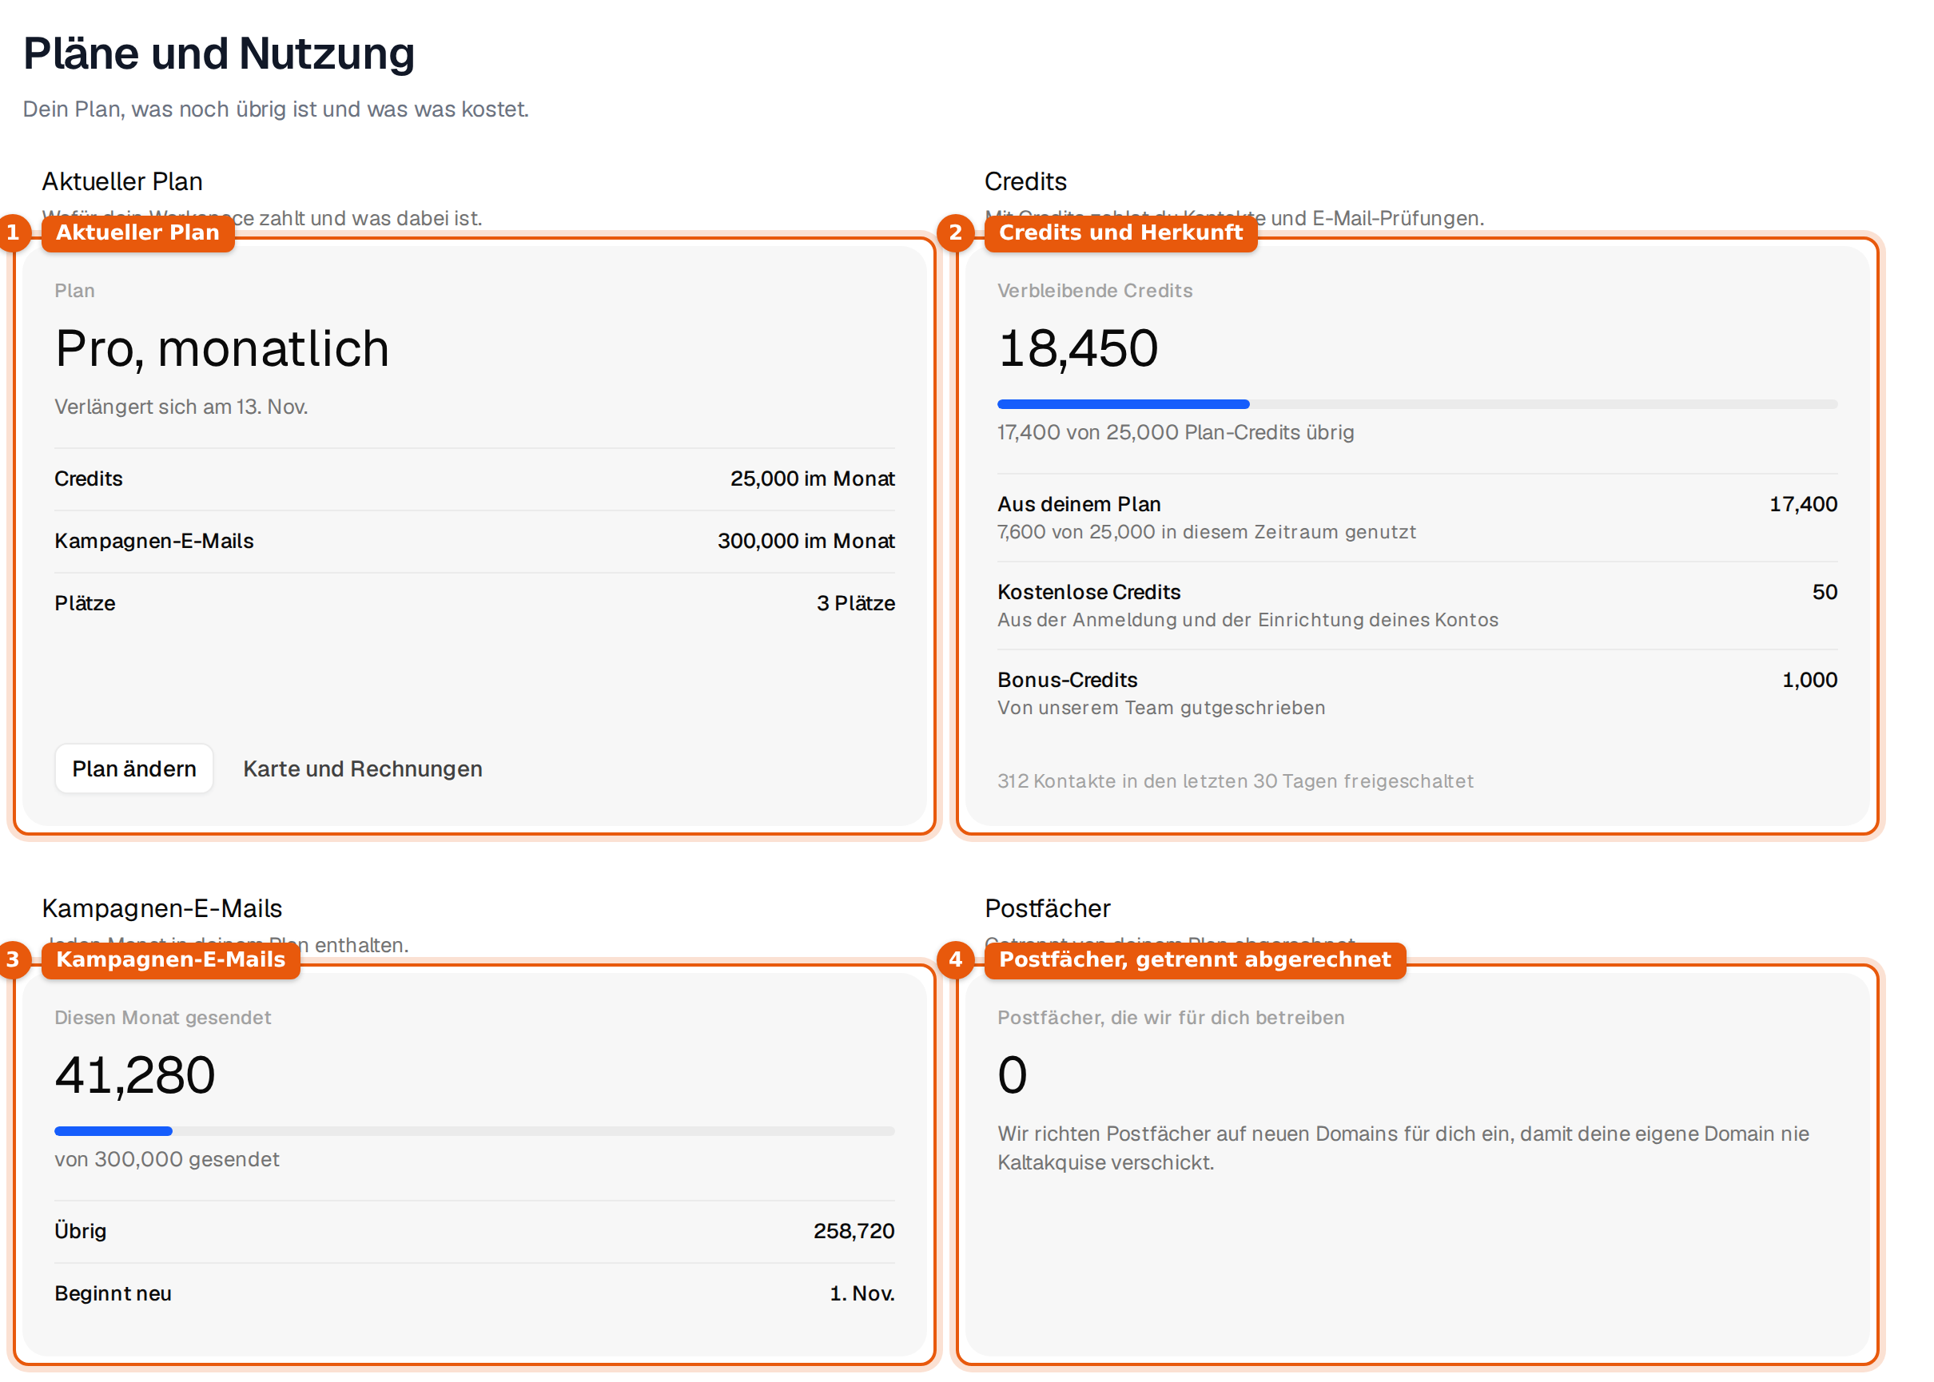Click the "Diesen Monat gesendet" label
Screen dimensions: 1934x1382
(162, 1018)
